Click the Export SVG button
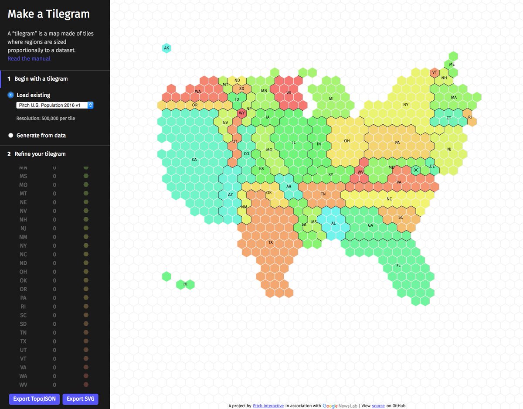This screenshot has width=523, height=409. click(x=81, y=399)
